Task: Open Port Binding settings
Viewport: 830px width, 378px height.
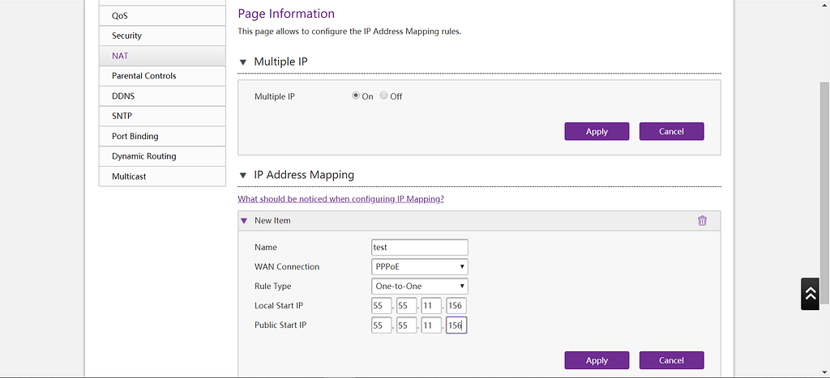Action: [161, 136]
